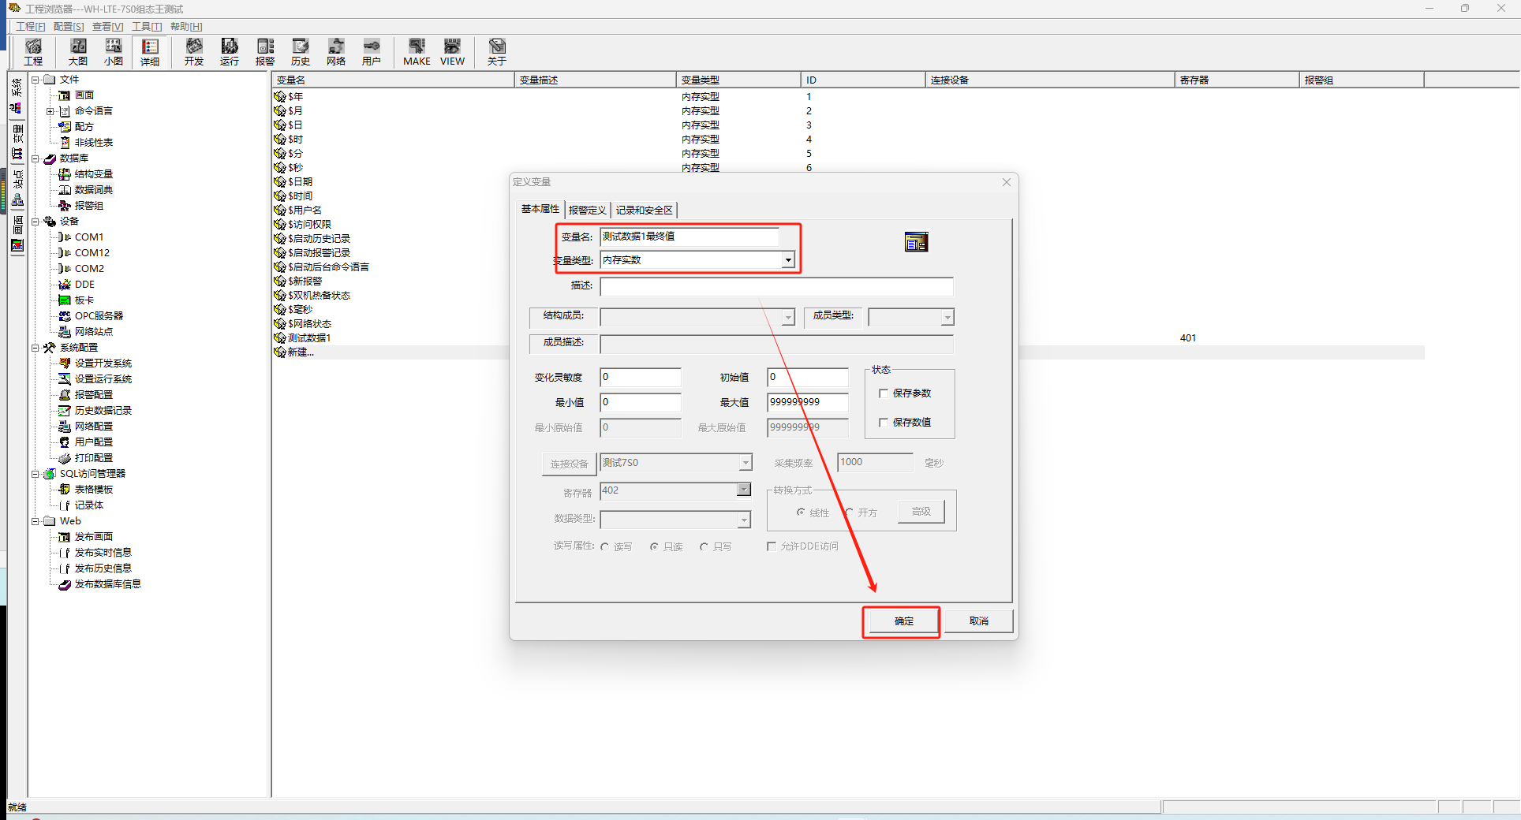The width and height of the screenshot is (1521, 820).
Task: Collapse the 设备 tree node
Action: [x=36, y=222]
